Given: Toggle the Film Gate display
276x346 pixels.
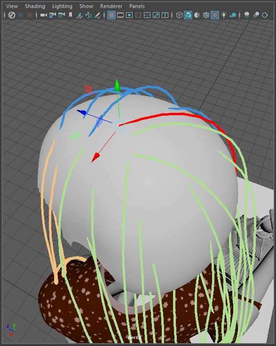Looking at the screenshot, I should pyautogui.click(x=120, y=15).
